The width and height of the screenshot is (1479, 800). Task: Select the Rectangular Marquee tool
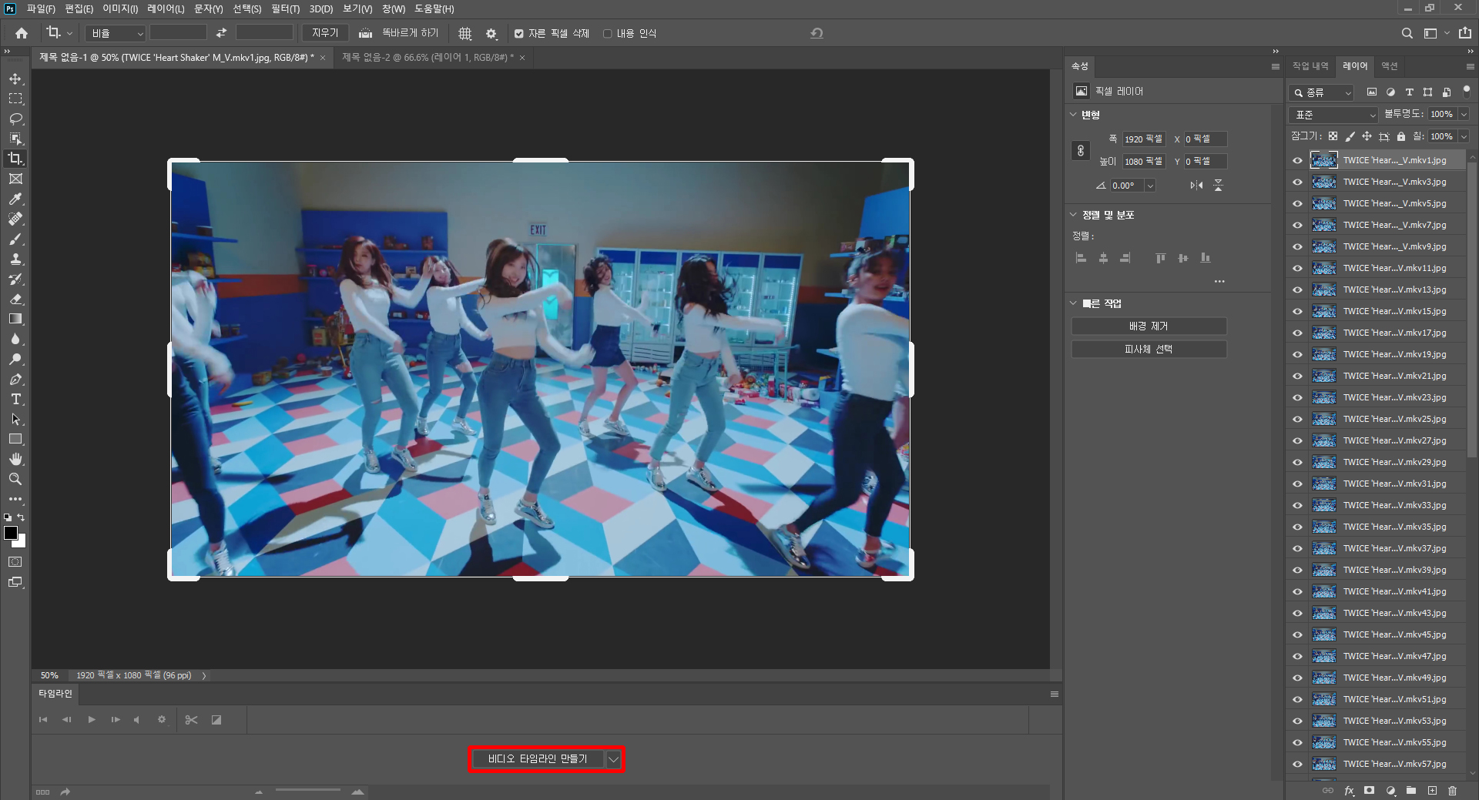point(15,99)
